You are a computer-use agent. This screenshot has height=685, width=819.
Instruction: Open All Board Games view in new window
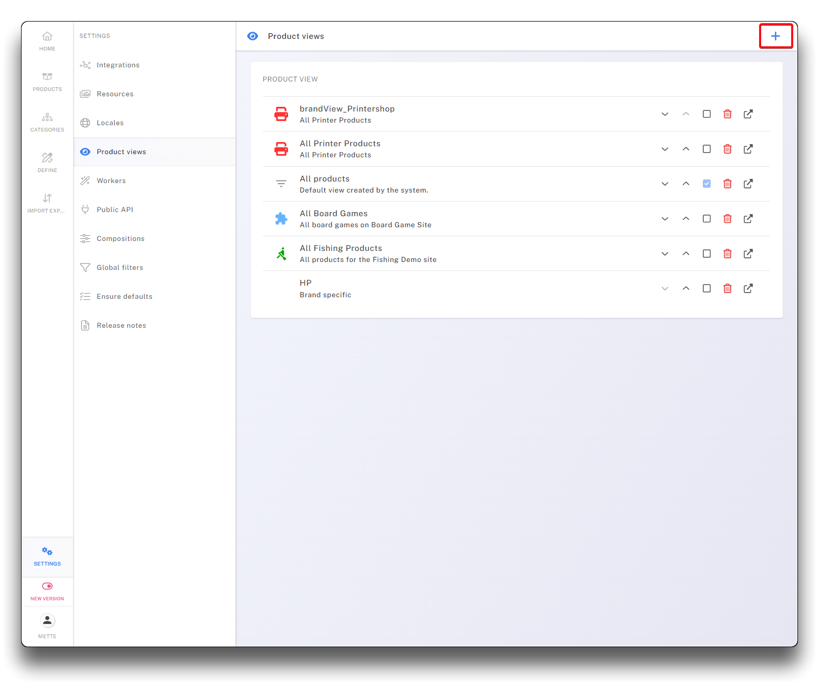(748, 219)
